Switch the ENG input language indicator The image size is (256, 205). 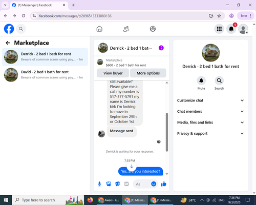(x=221, y=200)
